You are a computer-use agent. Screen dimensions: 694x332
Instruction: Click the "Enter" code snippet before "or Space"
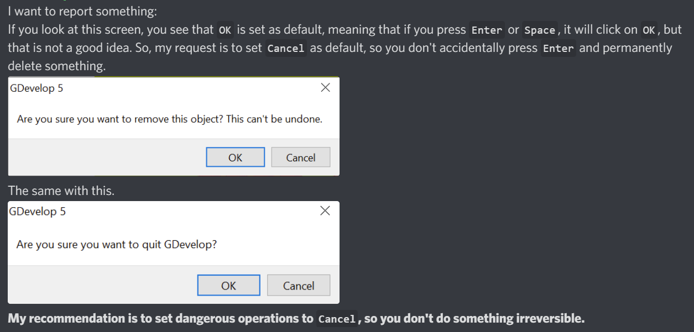click(x=487, y=30)
